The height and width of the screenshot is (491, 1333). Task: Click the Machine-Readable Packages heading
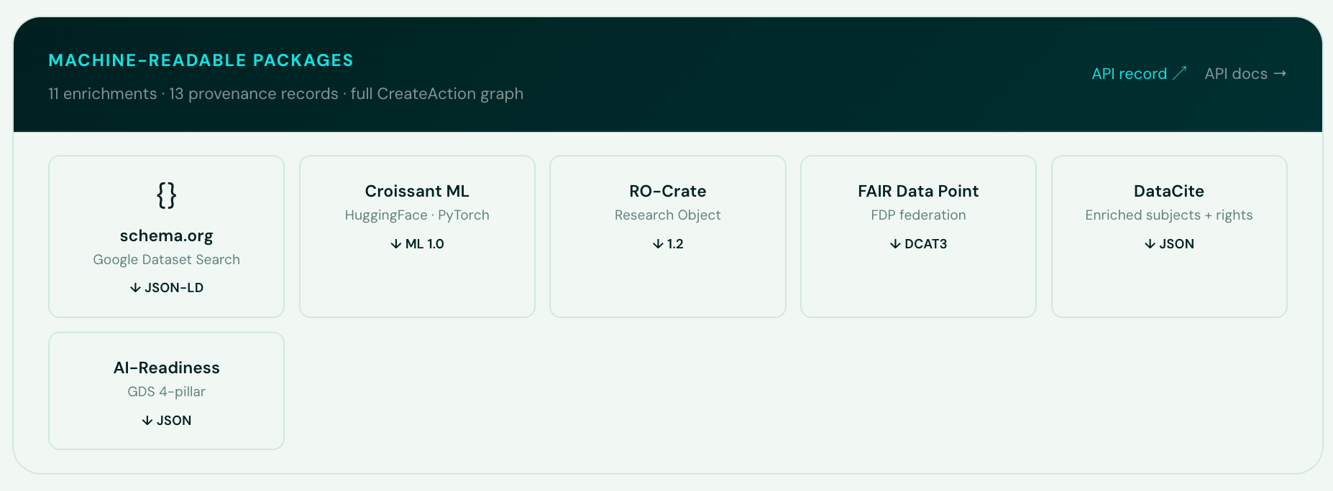pos(201,60)
